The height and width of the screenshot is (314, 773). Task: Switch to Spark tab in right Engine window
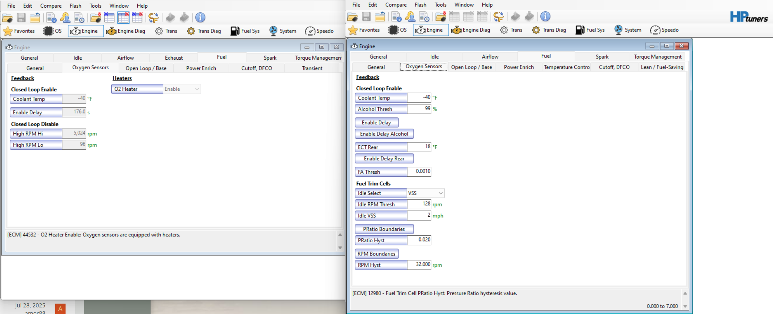[602, 57]
